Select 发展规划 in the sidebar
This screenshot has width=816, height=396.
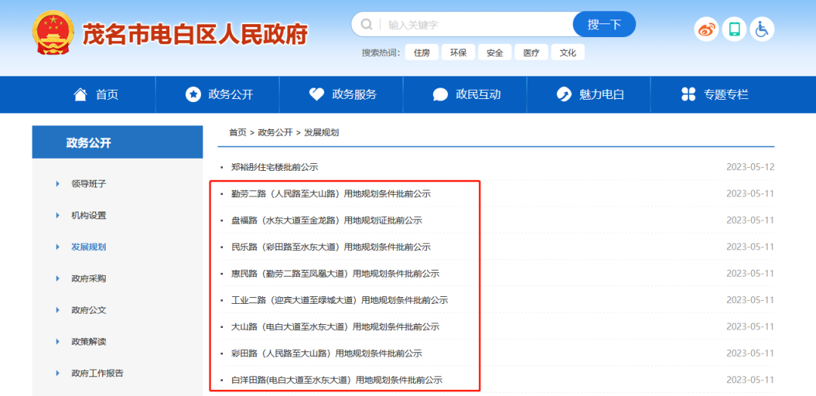[x=89, y=247]
